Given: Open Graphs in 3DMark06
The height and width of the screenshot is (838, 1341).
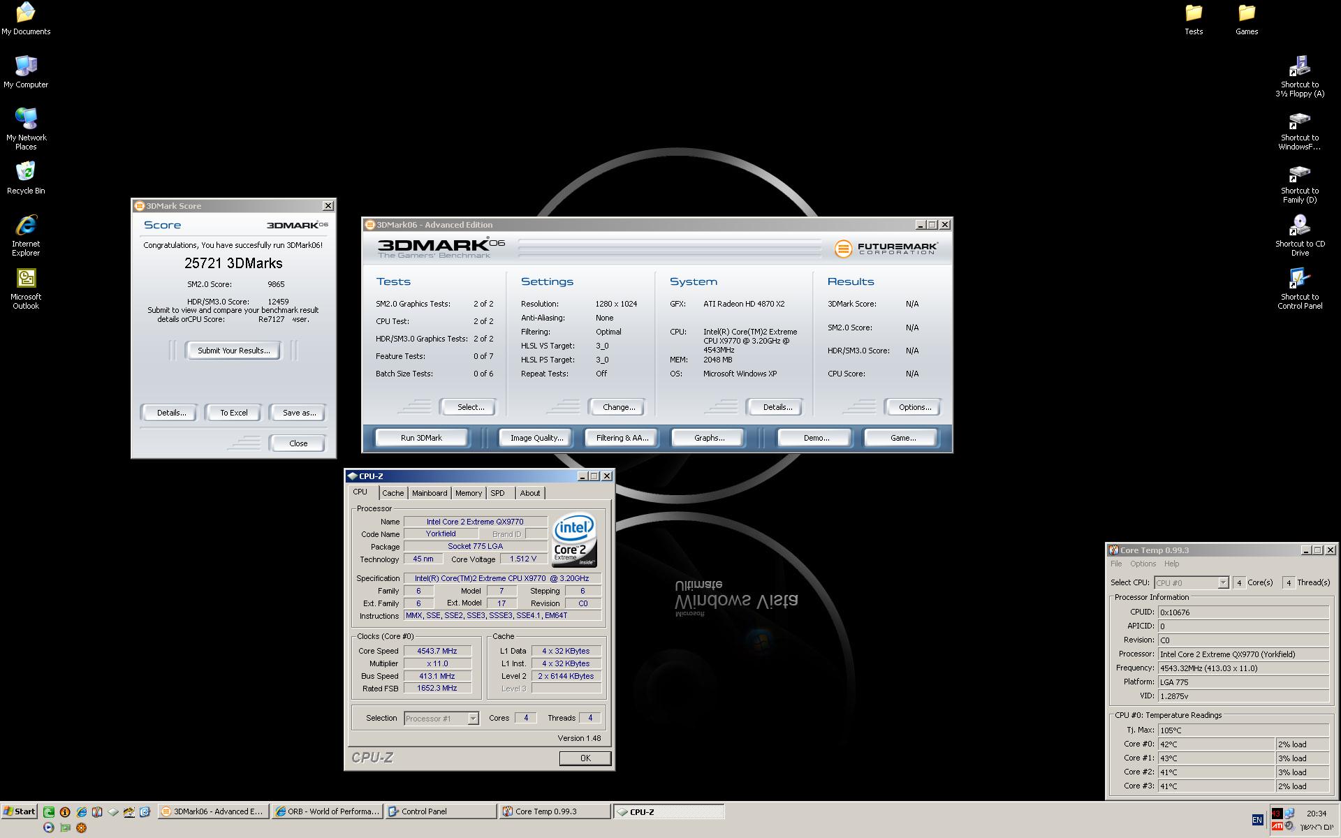Looking at the screenshot, I should point(709,438).
